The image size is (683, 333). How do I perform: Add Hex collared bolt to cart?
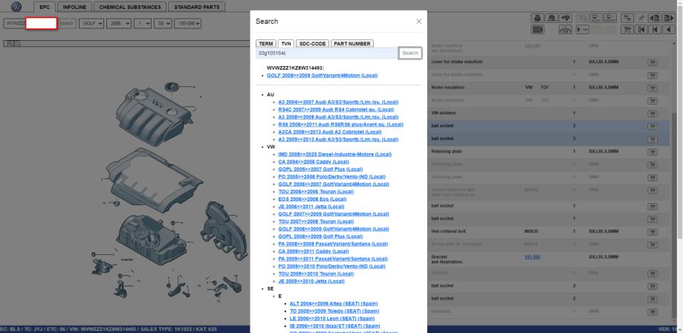pyautogui.click(x=653, y=231)
